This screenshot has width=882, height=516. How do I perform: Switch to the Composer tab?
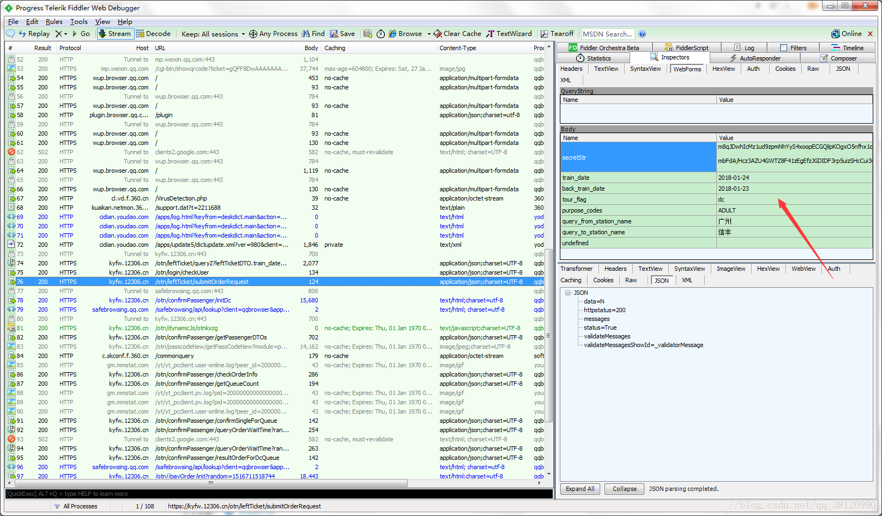(x=838, y=58)
